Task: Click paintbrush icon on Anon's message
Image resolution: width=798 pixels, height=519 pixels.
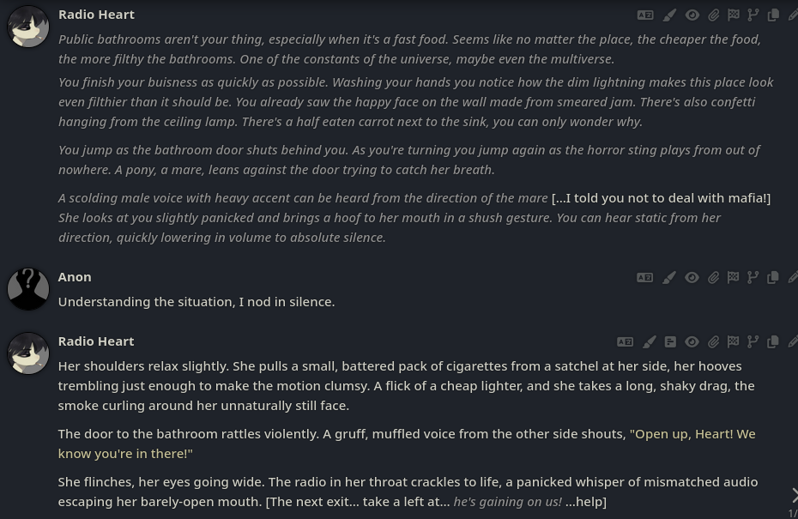Action: coord(669,278)
